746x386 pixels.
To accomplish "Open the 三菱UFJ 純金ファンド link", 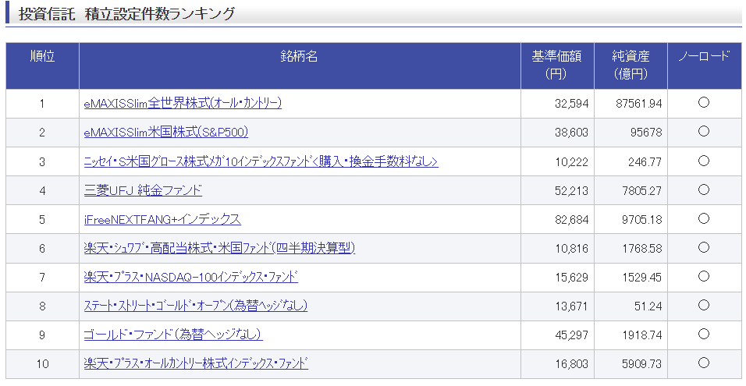I will 143,190.
